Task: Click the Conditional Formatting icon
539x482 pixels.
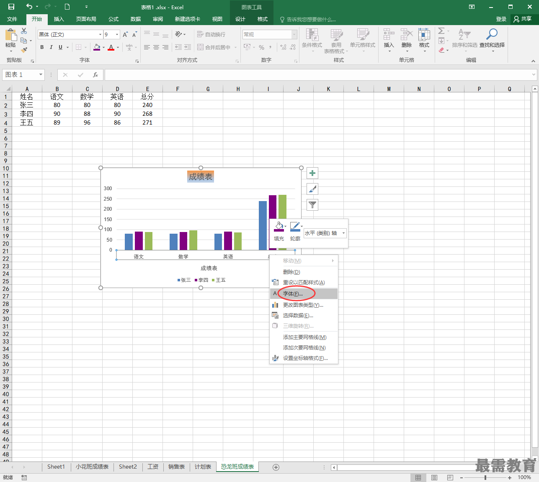Action: click(312, 35)
